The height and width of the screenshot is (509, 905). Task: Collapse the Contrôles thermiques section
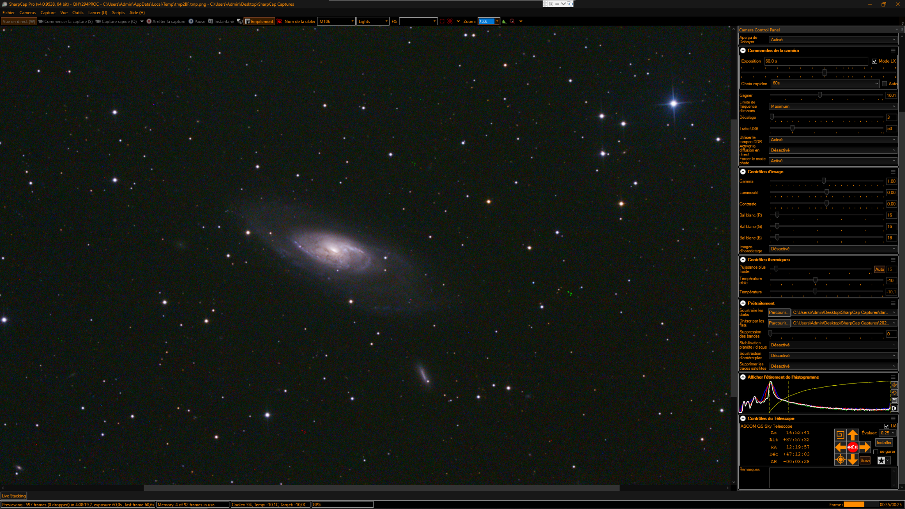tap(743, 260)
